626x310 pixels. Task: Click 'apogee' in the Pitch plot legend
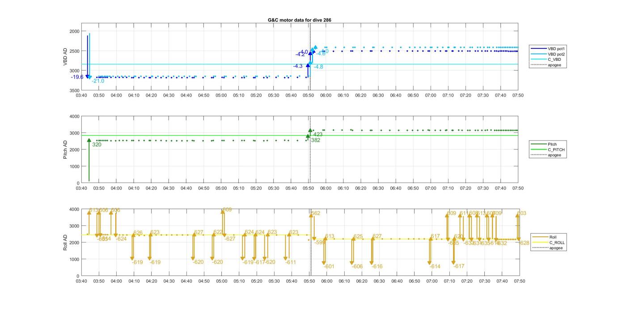coord(554,155)
